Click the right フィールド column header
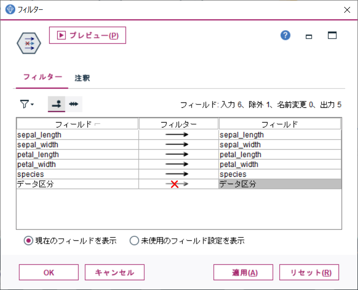 pos(280,124)
